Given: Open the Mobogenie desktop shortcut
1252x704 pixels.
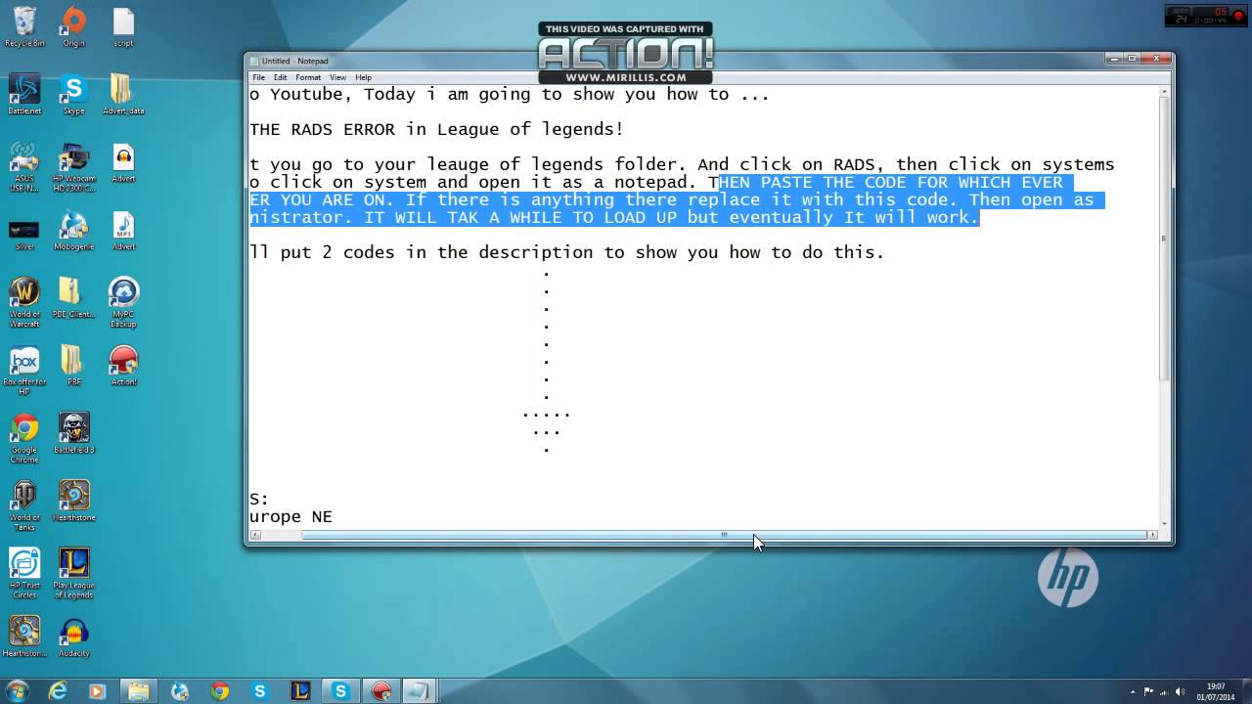Looking at the screenshot, I should [73, 231].
